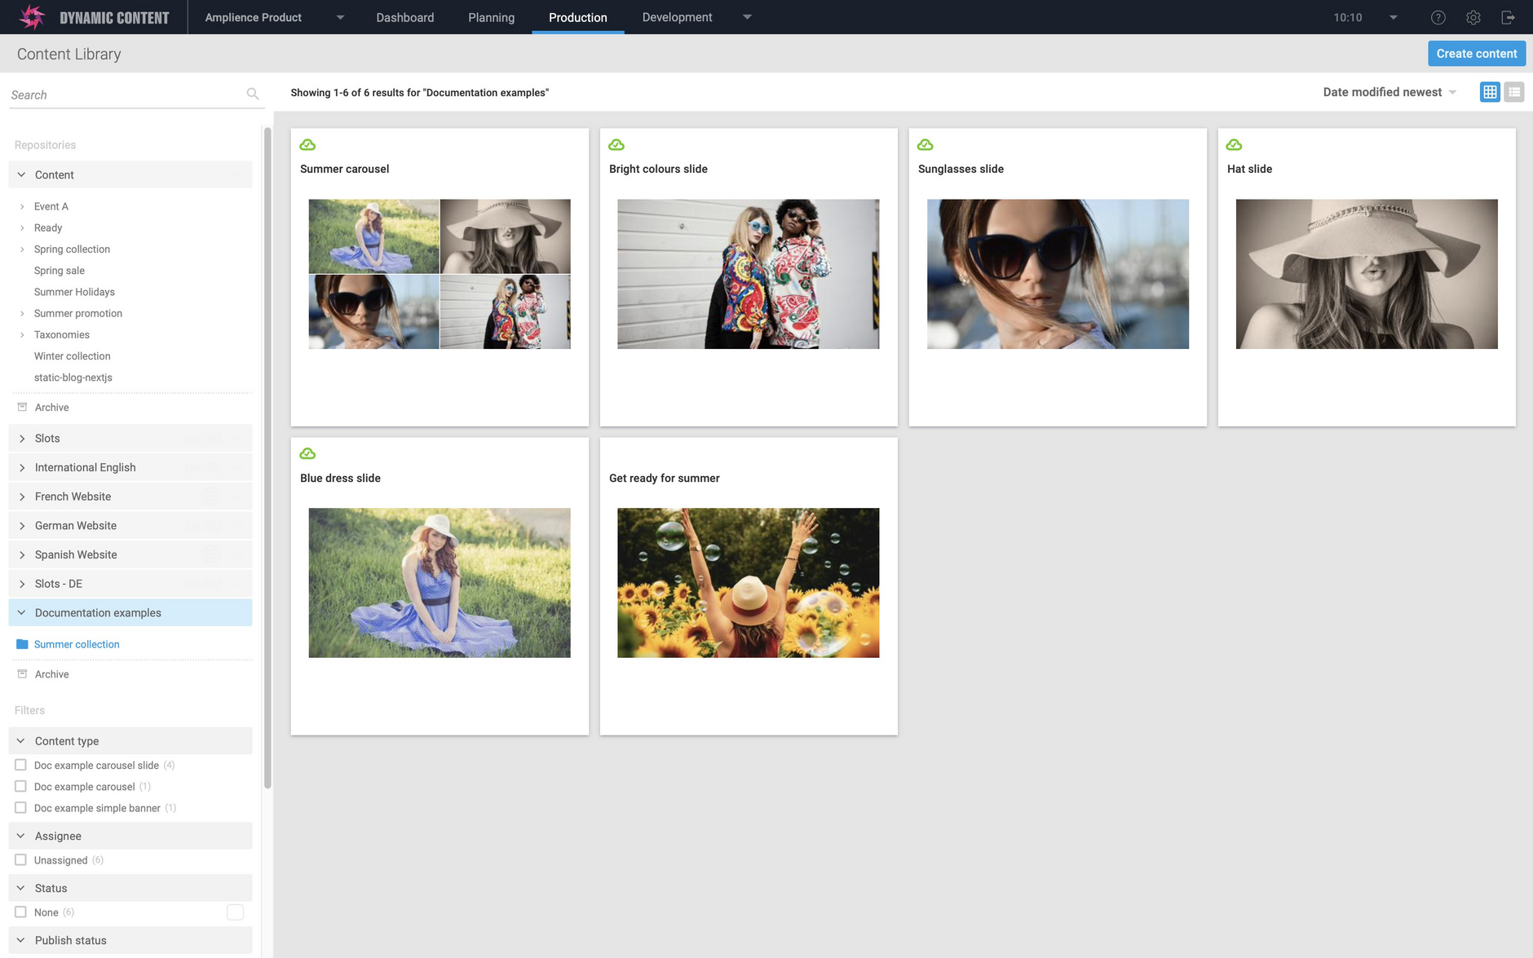The height and width of the screenshot is (958, 1533).
Task: Expand the Spring collection folder
Action: [22, 249]
